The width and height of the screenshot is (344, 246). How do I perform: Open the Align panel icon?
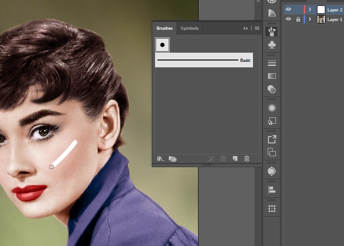coord(272,190)
